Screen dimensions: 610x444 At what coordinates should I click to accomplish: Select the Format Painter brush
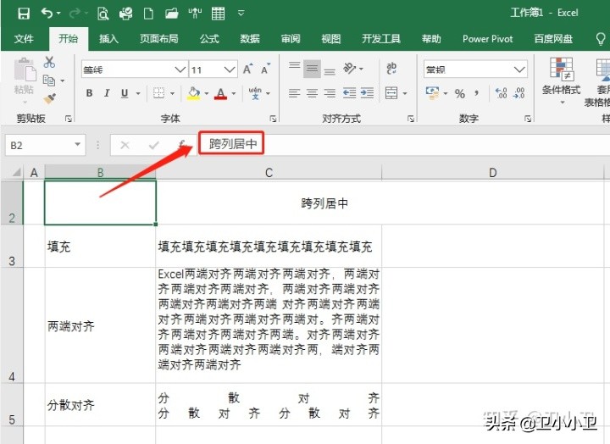click(49, 99)
